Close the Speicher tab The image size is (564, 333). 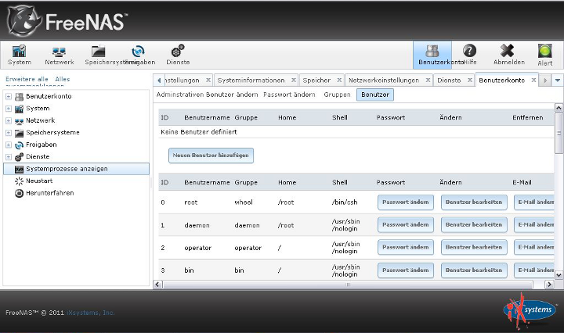339,80
